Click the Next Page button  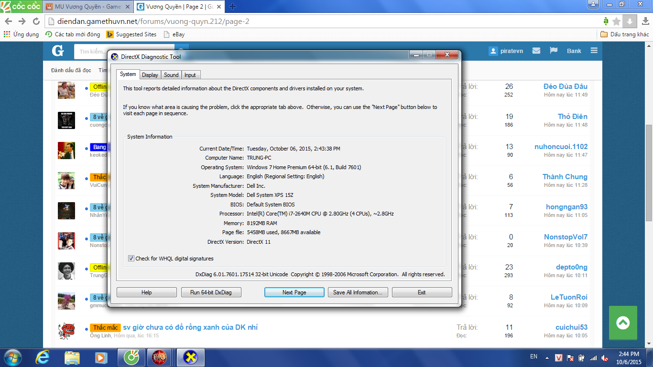pyautogui.click(x=294, y=292)
